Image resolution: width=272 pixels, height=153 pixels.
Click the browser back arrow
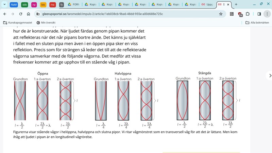point(5,14)
